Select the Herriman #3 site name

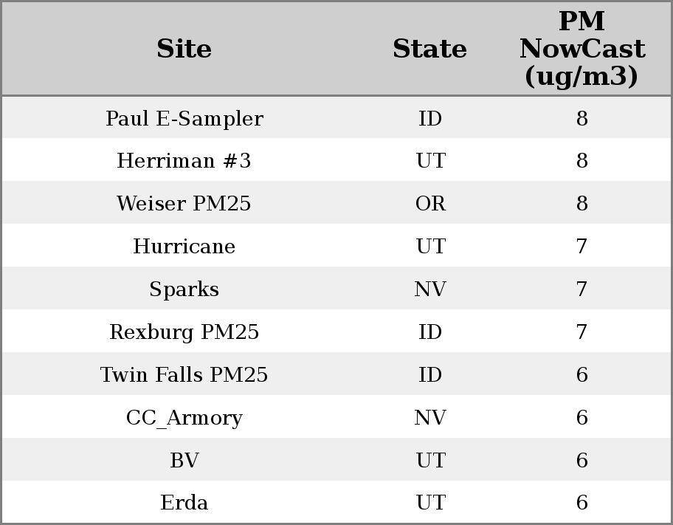[x=184, y=161]
